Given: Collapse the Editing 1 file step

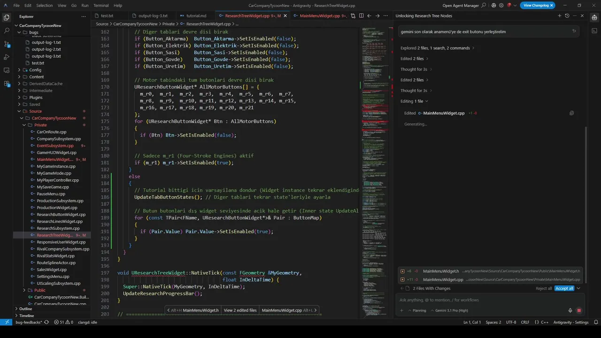Looking at the screenshot, I should tap(414, 101).
